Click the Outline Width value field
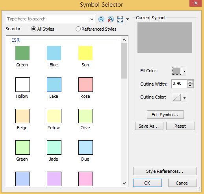Viewport: 204px width, 194px height. tap(179, 84)
